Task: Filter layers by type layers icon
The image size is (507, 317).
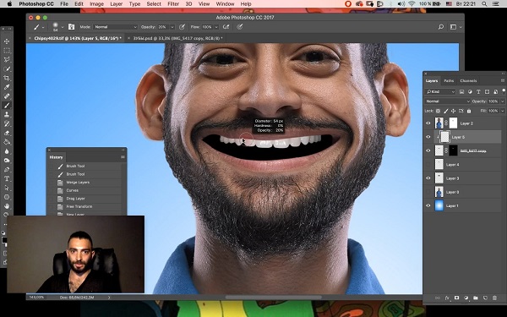Action: click(478, 92)
